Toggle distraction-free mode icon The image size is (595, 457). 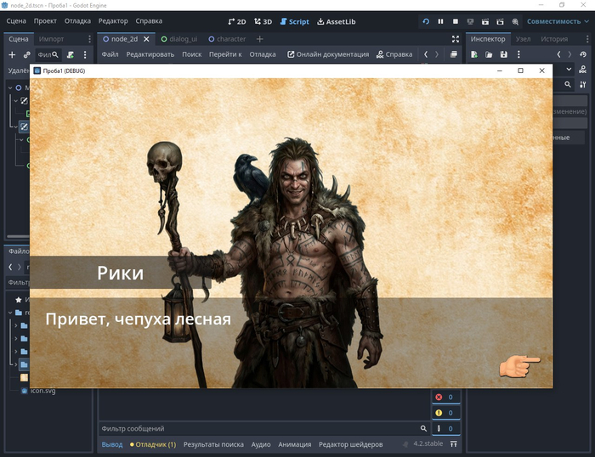(456, 39)
